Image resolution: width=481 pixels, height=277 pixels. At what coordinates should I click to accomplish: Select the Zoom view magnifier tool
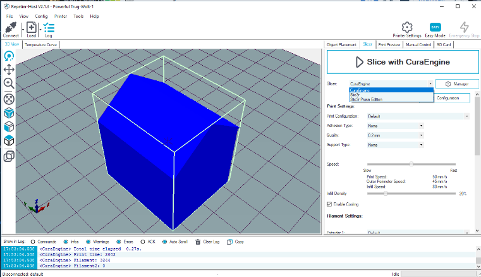(9, 83)
